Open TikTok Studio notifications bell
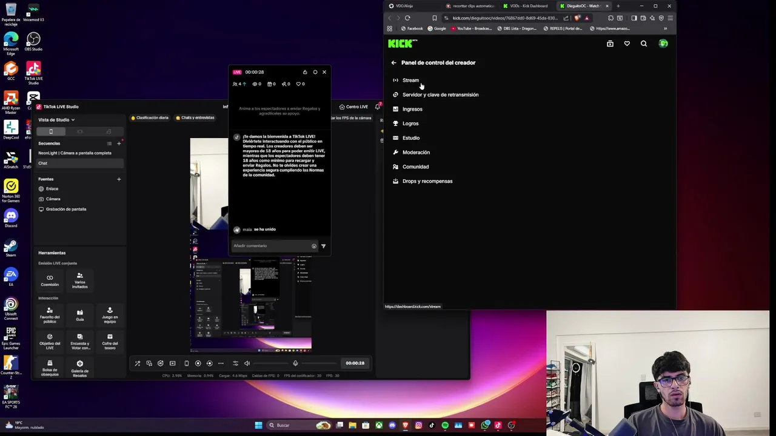Image resolution: width=776 pixels, height=436 pixels. (377, 107)
